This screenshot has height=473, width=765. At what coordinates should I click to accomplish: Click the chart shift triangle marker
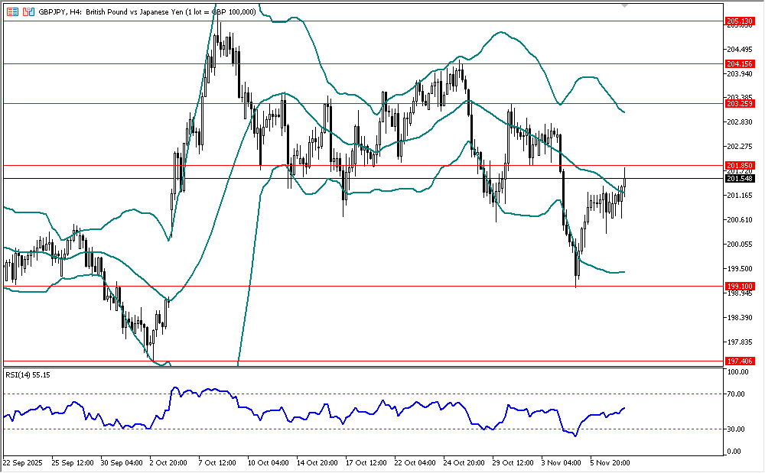click(x=625, y=5)
